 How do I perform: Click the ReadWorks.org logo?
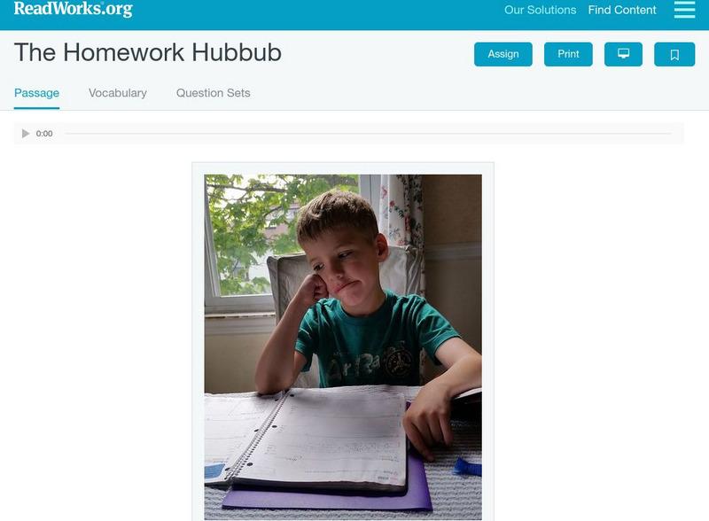(x=74, y=9)
